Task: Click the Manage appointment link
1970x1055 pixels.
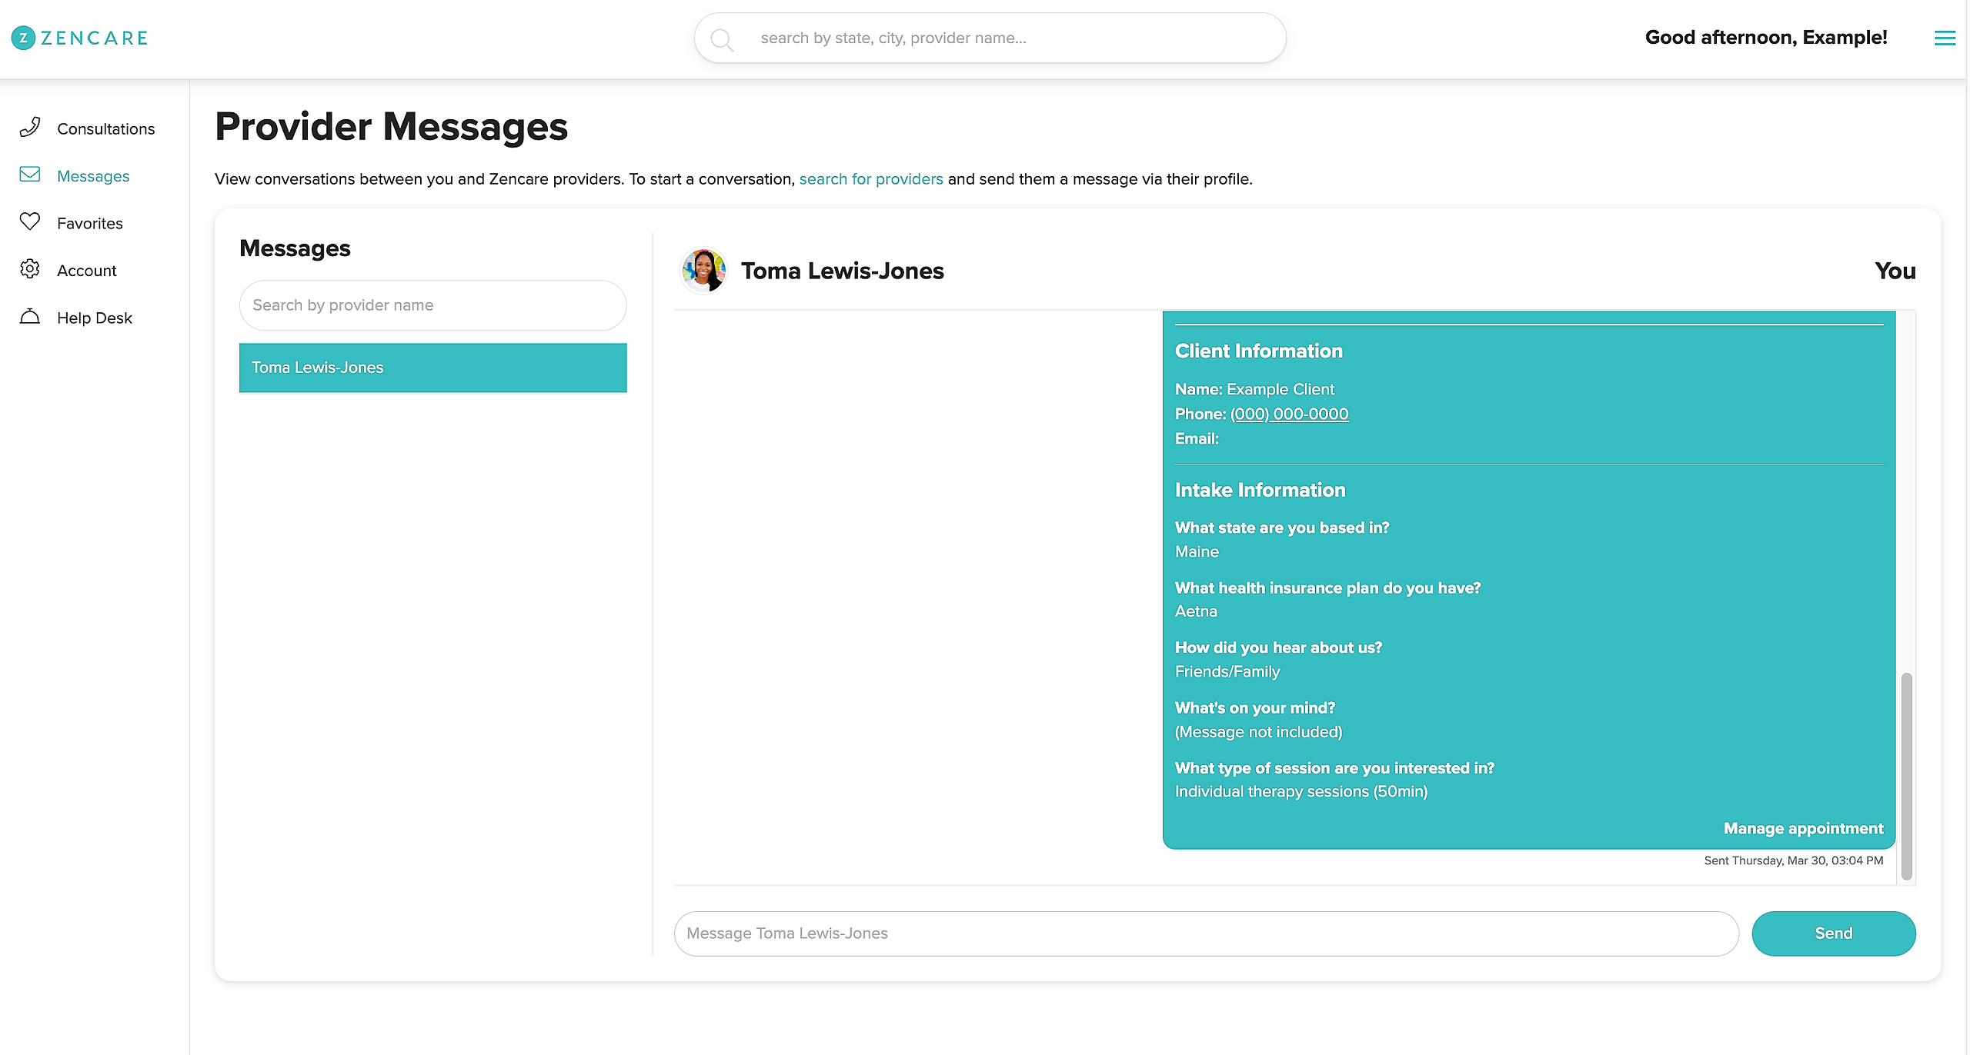Action: pos(1802,828)
